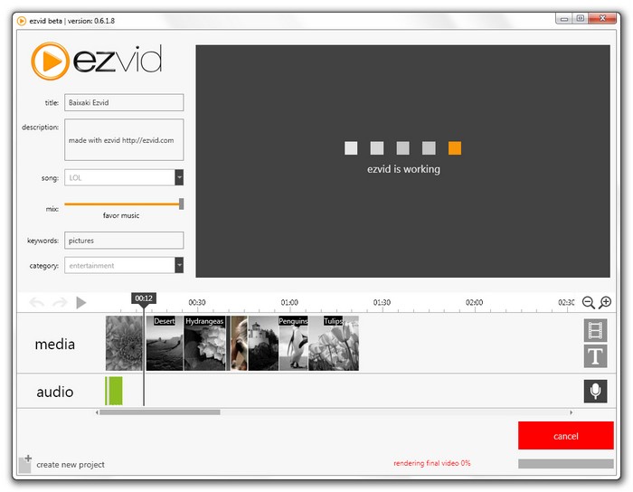Screen dimensions: 633x492
Task: Click the orange loading square
Action: coord(455,148)
